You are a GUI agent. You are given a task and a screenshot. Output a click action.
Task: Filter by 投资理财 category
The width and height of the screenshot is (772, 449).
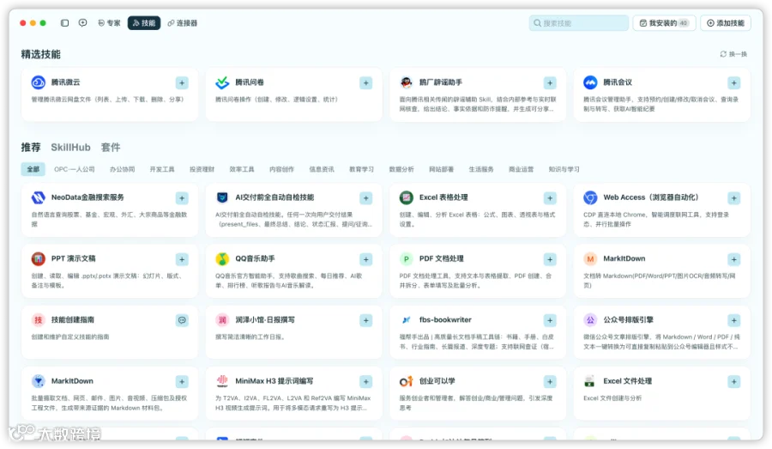[202, 169]
